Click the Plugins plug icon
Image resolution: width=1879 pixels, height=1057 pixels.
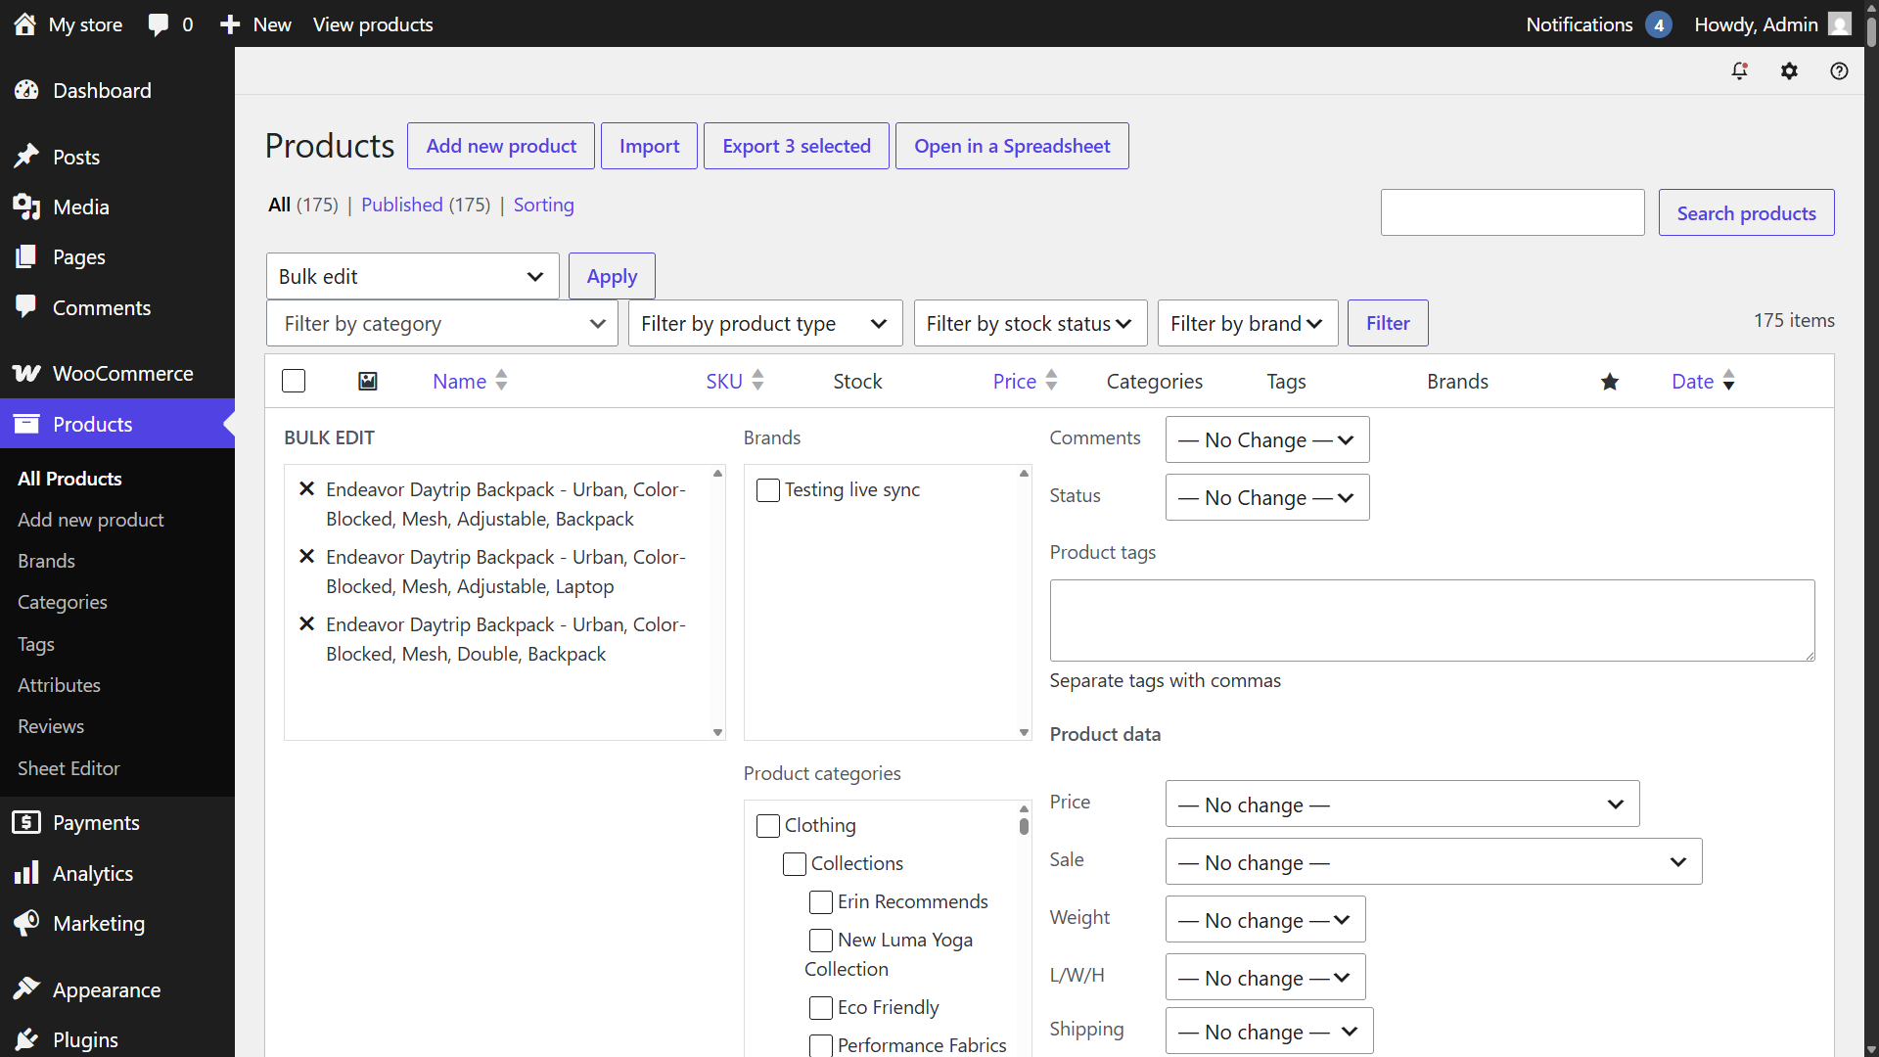(x=26, y=1039)
